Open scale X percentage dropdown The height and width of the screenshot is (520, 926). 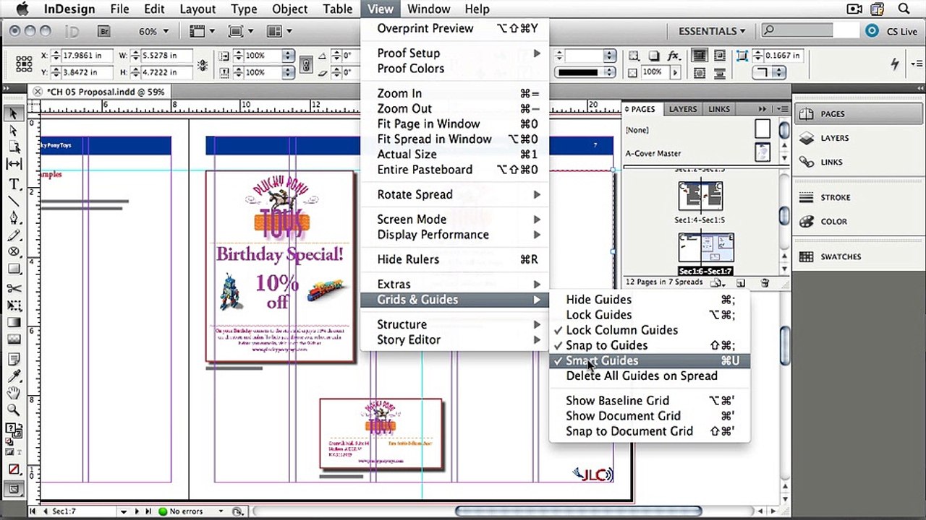pyautogui.click(x=289, y=56)
